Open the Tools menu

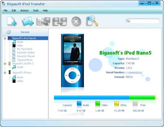[x=36, y=10]
